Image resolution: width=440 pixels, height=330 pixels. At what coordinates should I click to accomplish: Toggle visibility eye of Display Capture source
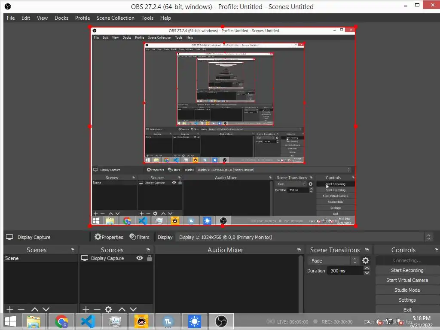[x=140, y=258]
